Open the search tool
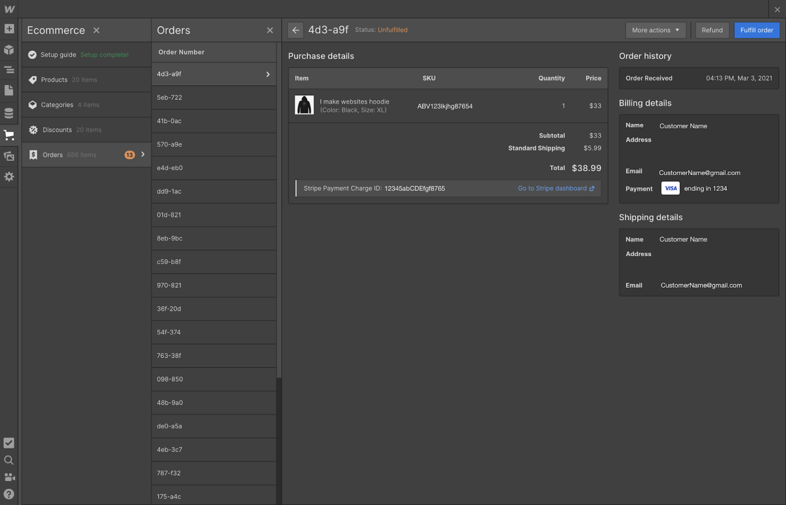 pyautogui.click(x=9, y=460)
